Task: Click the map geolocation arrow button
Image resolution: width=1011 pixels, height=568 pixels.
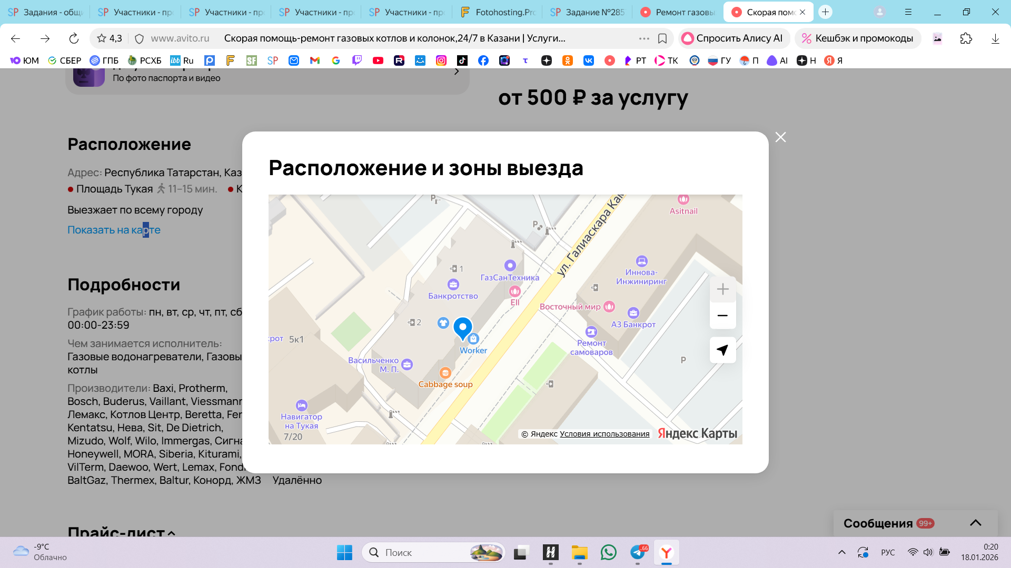Action: point(722,350)
